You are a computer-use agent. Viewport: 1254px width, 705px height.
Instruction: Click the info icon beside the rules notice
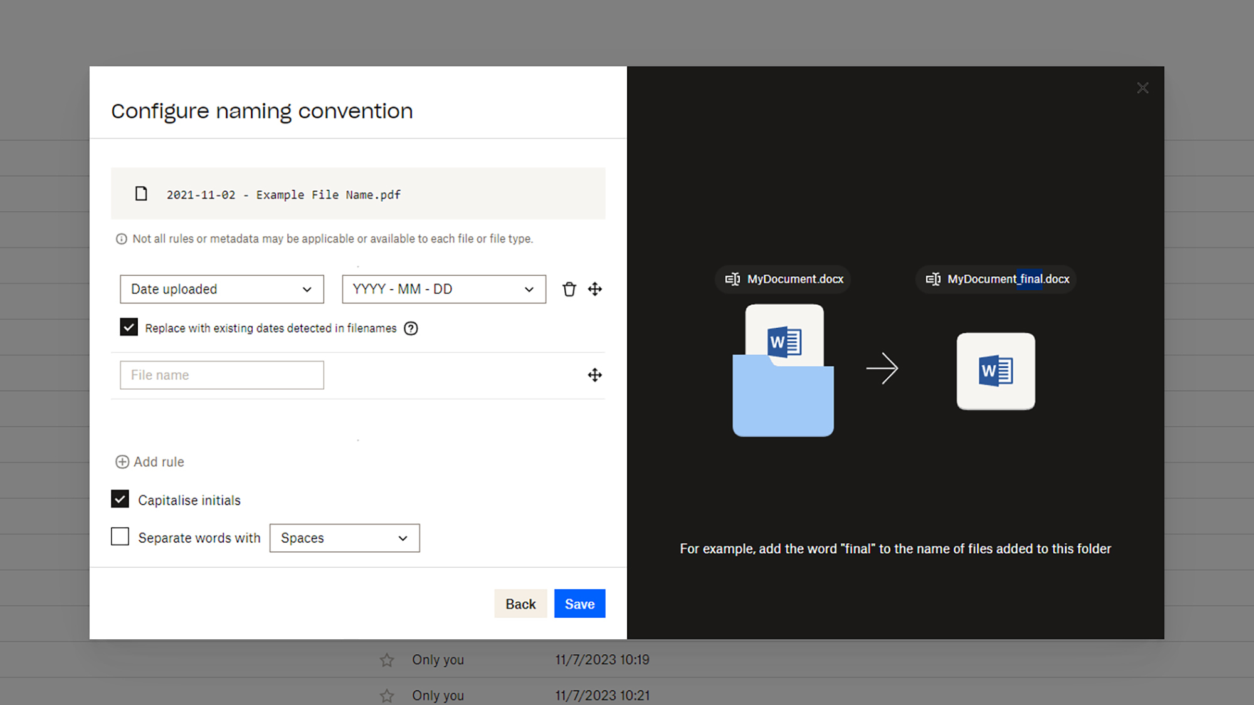tap(122, 239)
